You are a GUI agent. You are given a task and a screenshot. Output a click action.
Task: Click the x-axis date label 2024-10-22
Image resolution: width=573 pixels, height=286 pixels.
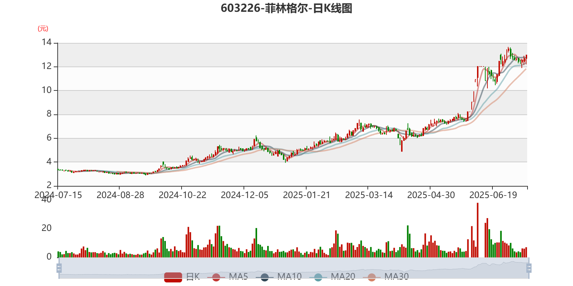[x=183, y=195]
